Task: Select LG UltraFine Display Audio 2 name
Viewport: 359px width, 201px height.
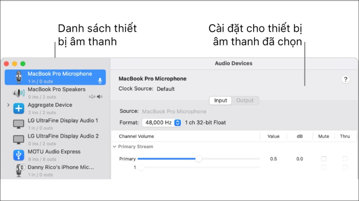Action: (x=63, y=136)
